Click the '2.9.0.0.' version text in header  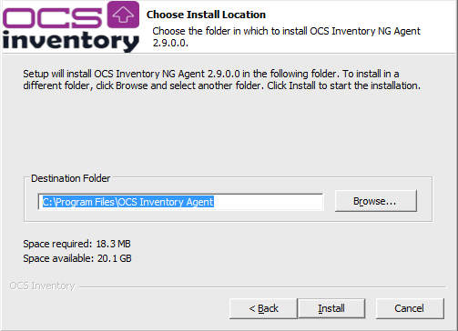point(170,43)
